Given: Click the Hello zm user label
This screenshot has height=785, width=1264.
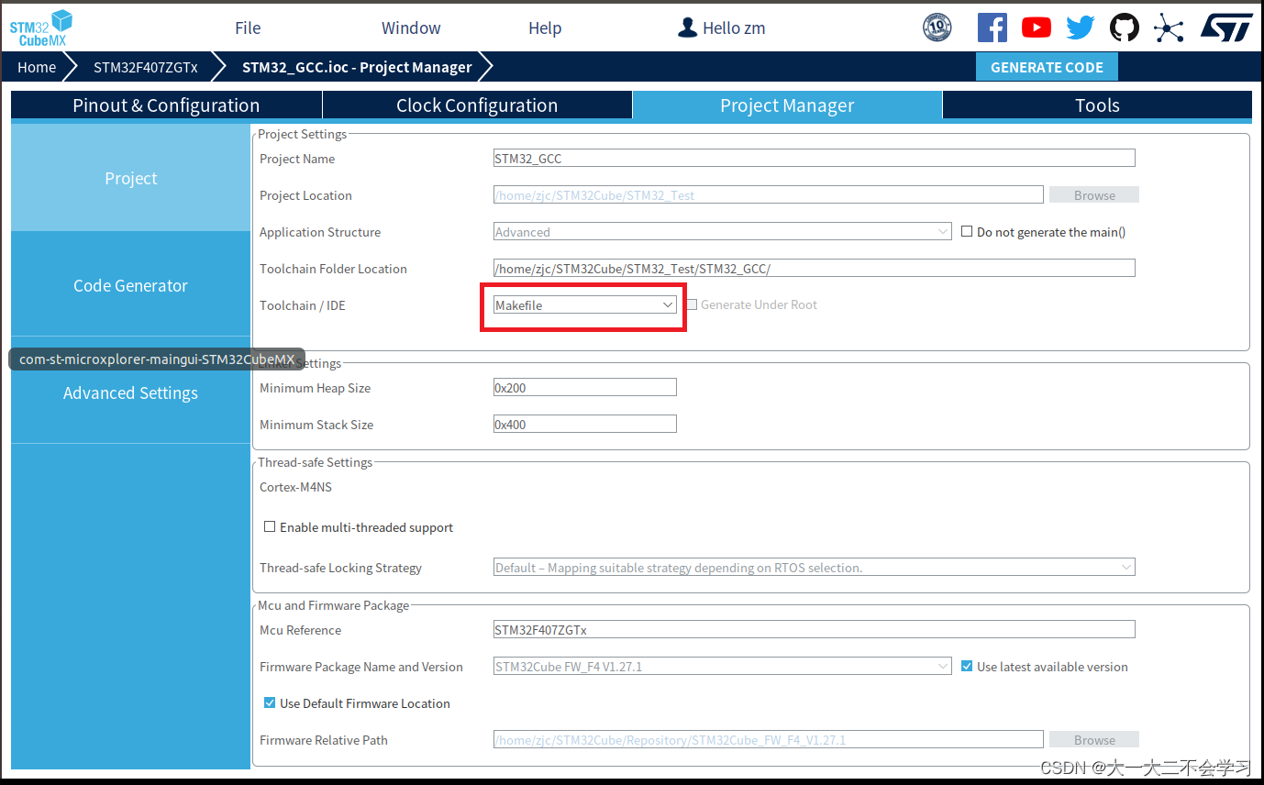Looking at the screenshot, I should point(734,28).
